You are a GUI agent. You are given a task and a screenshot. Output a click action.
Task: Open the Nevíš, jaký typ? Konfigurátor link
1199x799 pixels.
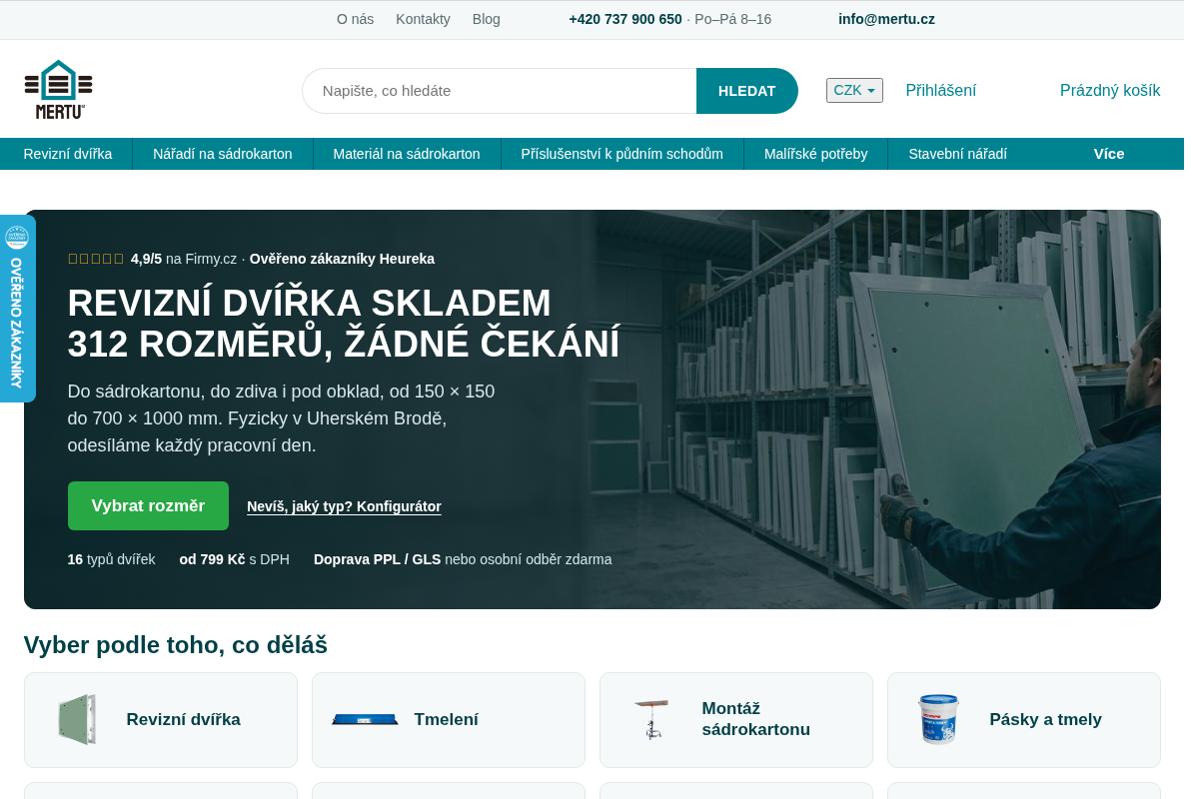coord(344,506)
